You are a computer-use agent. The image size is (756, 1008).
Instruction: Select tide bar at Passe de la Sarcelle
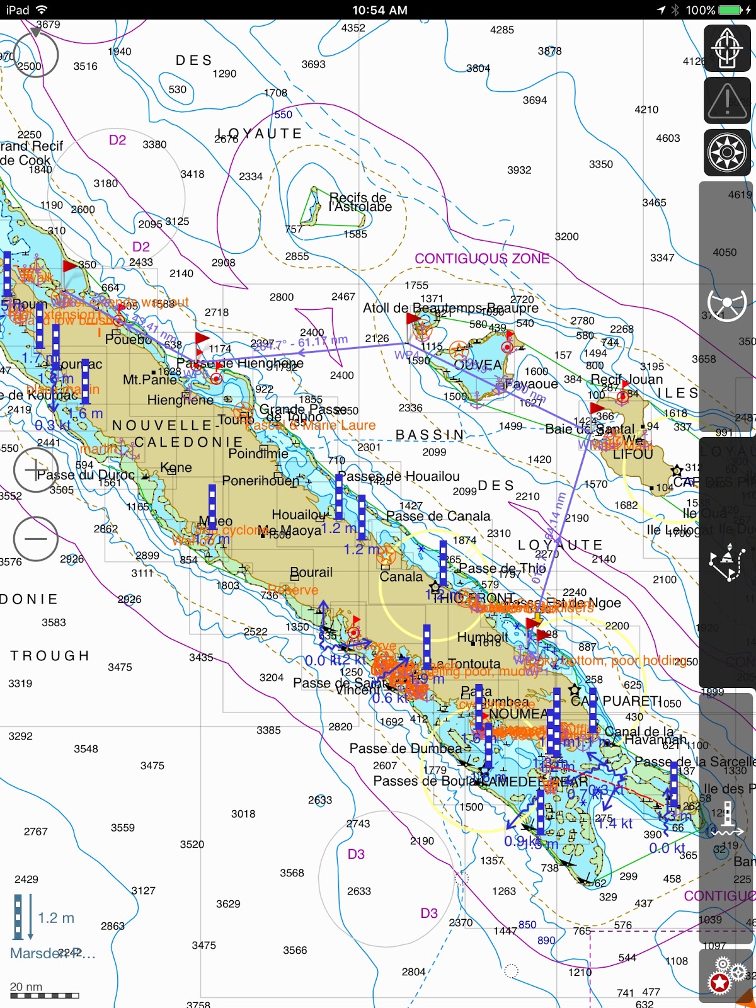tap(674, 784)
